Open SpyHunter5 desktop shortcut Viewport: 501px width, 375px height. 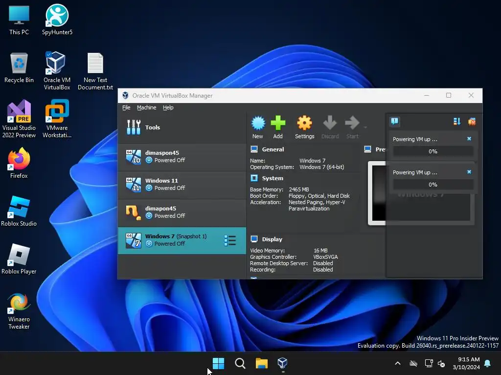pos(57,20)
